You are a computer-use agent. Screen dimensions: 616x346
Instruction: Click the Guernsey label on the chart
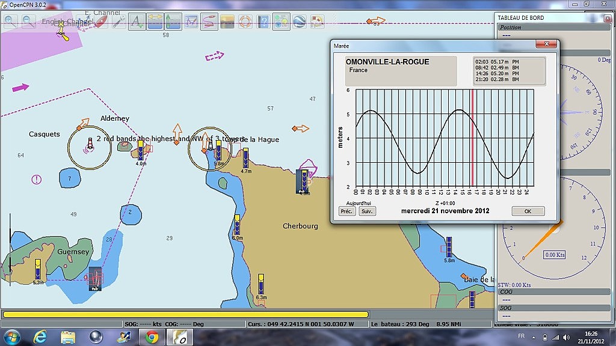click(73, 252)
